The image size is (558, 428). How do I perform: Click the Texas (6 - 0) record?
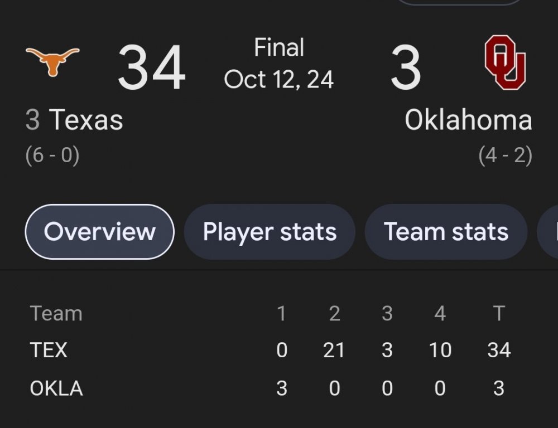coord(52,155)
